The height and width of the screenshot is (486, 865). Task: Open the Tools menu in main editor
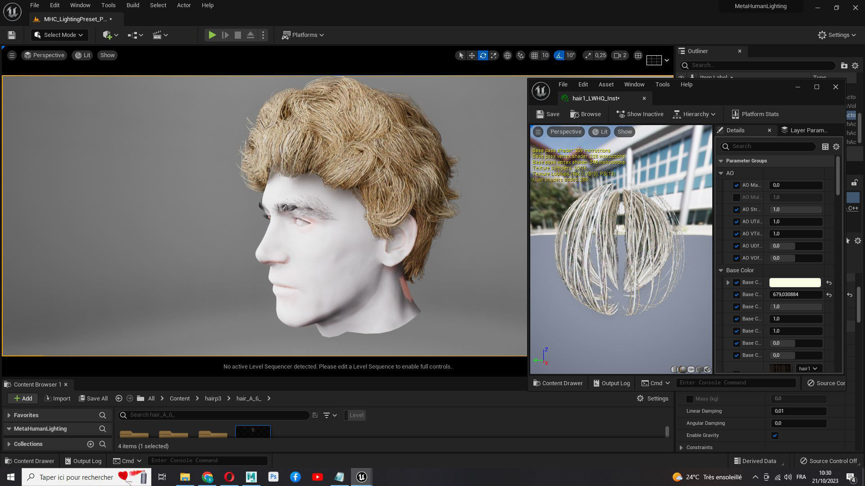pyautogui.click(x=108, y=5)
